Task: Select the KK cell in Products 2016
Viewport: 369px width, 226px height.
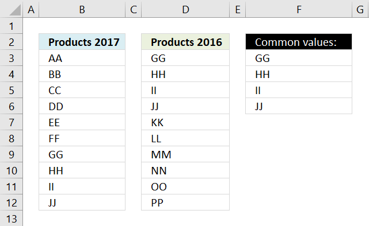Action: [x=185, y=122]
